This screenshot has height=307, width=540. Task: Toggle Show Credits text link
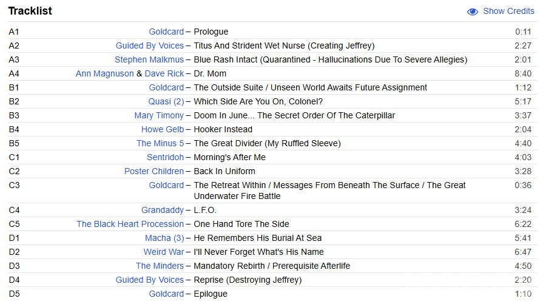tap(508, 12)
